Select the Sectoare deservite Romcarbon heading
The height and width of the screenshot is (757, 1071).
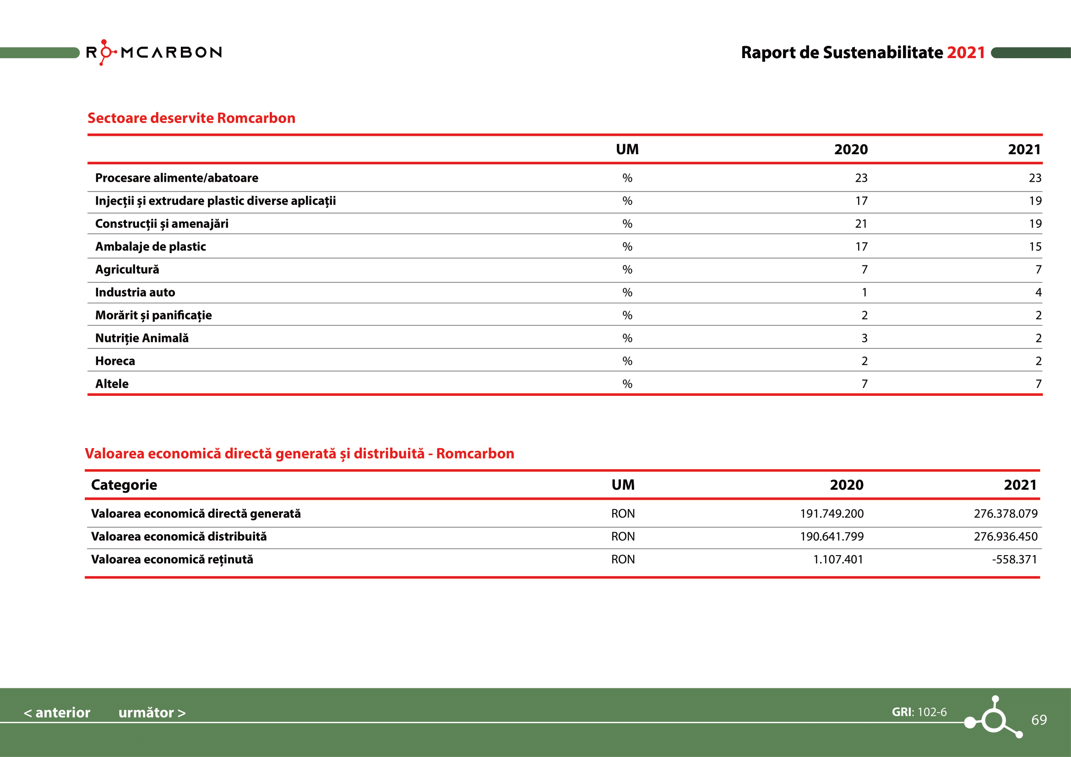point(191,118)
